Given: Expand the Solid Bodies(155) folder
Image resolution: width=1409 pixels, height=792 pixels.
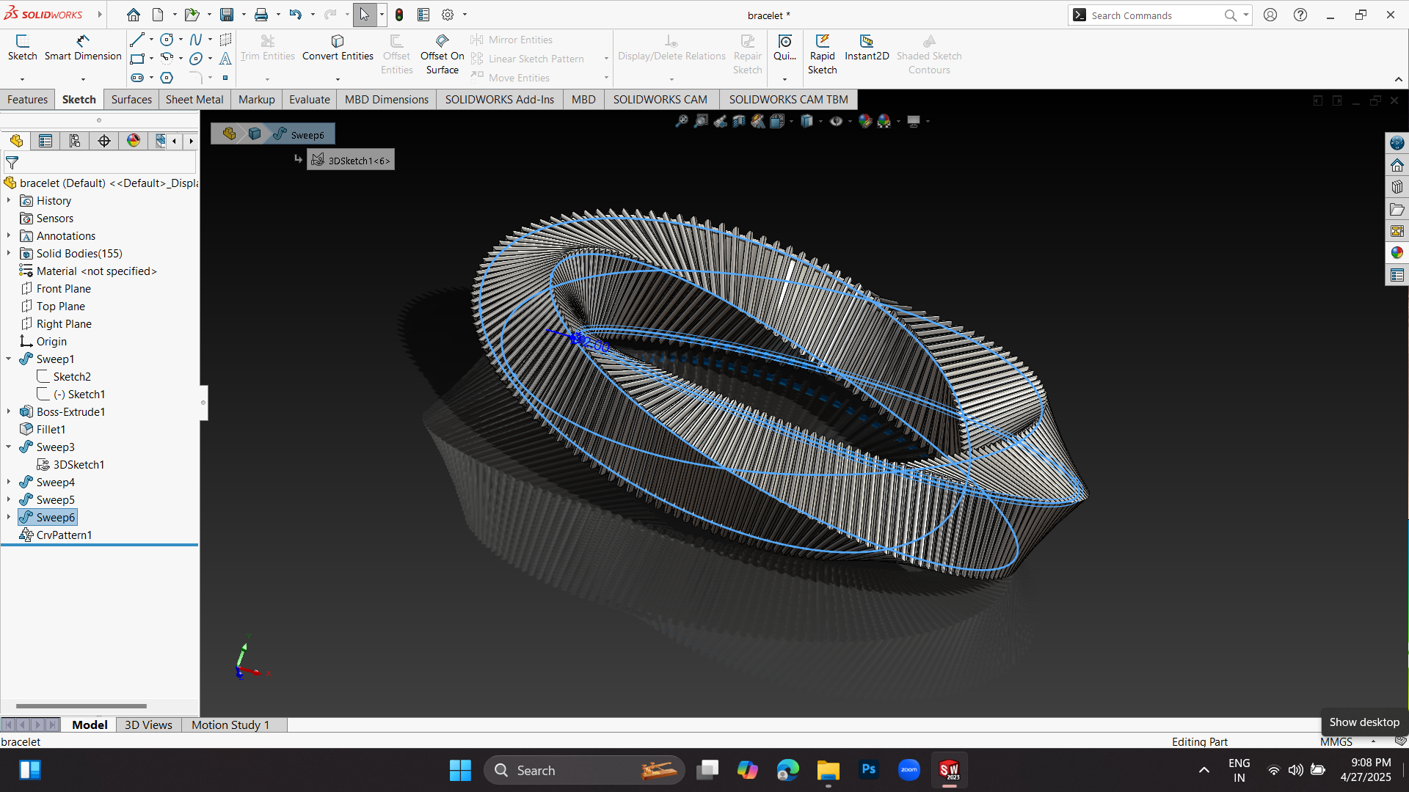Looking at the screenshot, I should pos(9,253).
